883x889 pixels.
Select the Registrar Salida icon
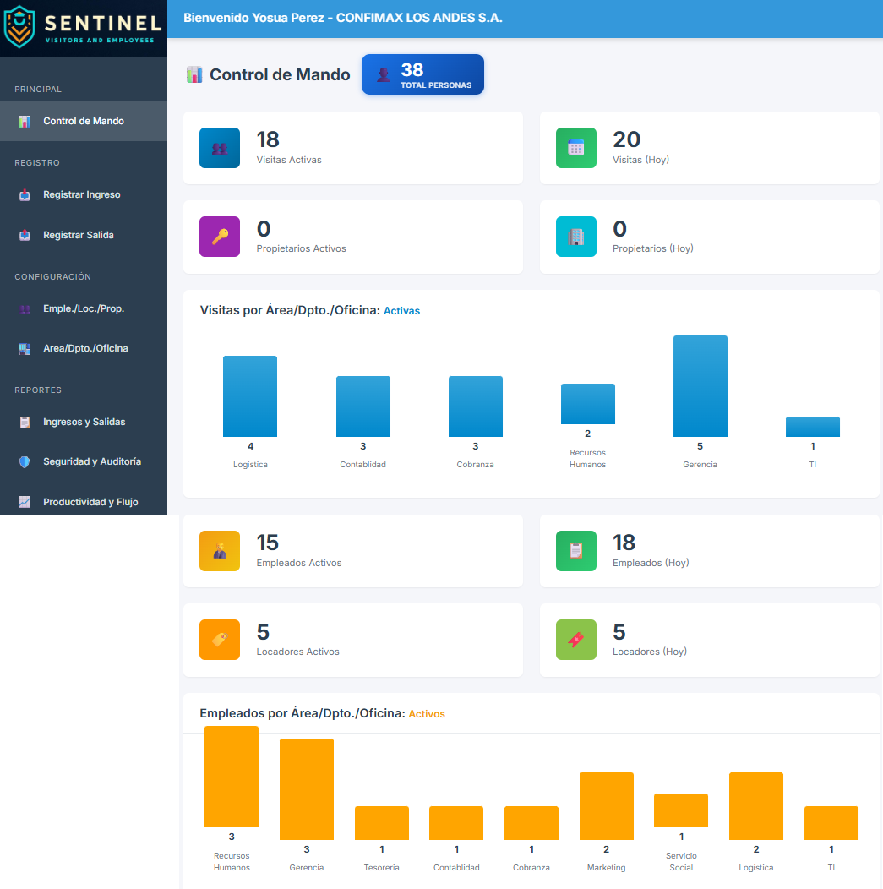click(25, 235)
